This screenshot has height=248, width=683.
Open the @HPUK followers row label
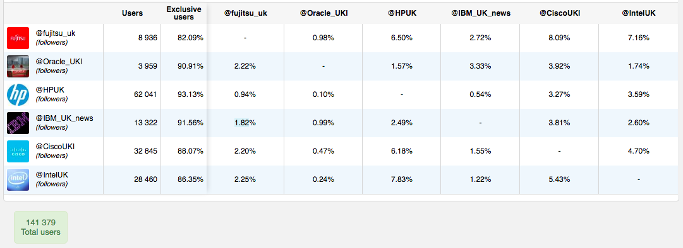pos(51,94)
